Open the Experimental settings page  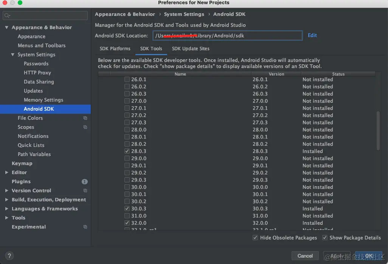click(x=29, y=227)
